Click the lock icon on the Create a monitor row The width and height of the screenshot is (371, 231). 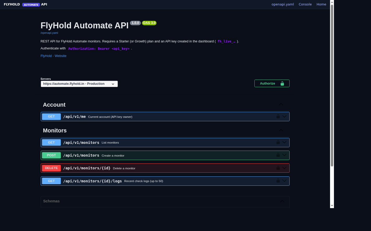coord(278,155)
